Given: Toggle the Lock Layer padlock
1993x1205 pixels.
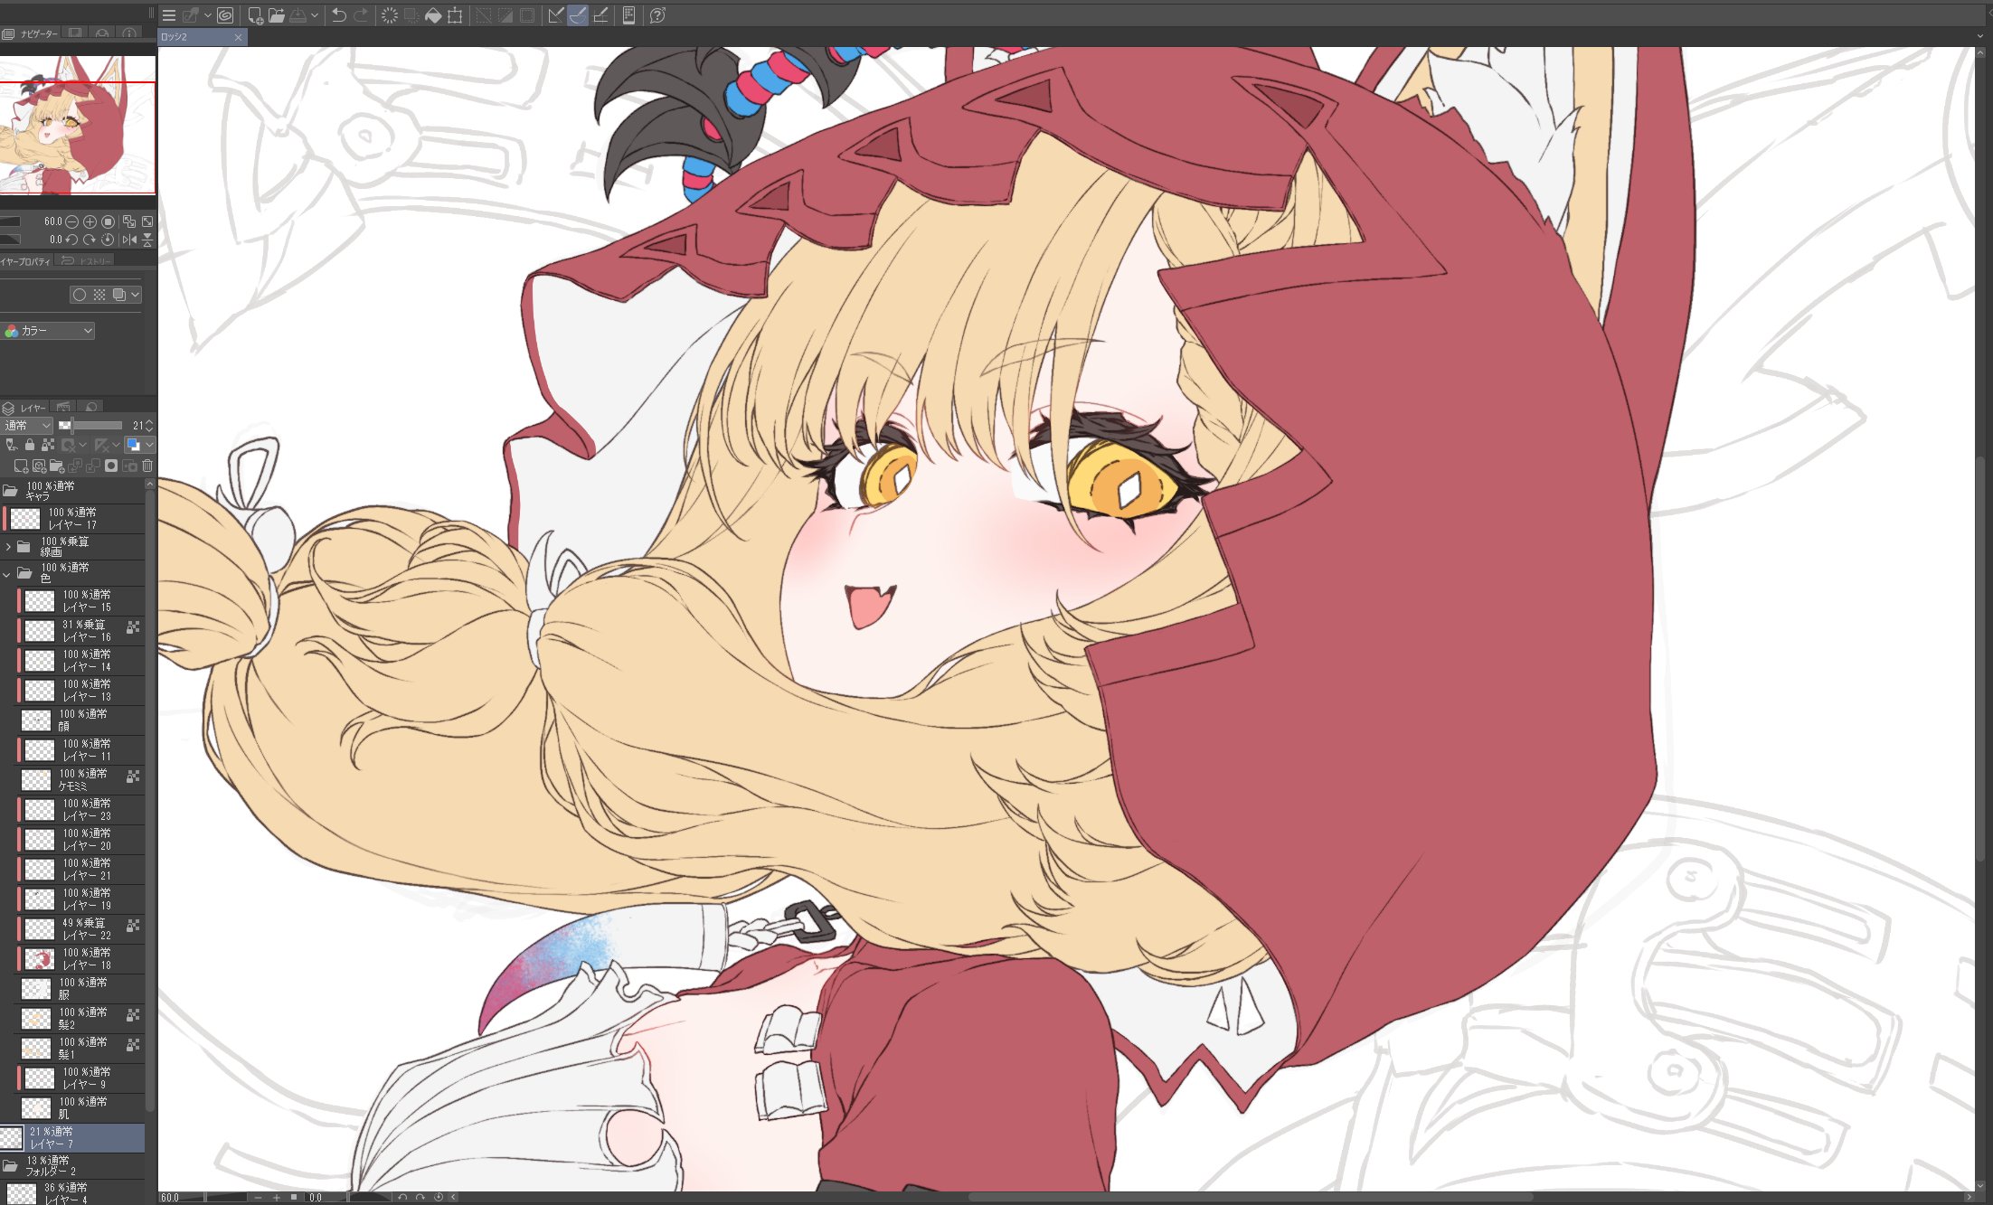Looking at the screenshot, I should click(x=29, y=445).
